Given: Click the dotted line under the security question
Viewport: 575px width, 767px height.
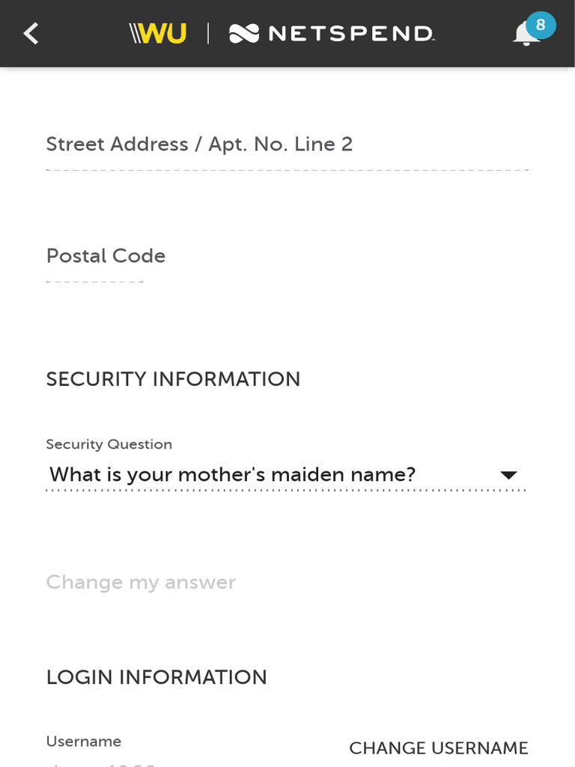Looking at the screenshot, I should pyautogui.click(x=286, y=491).
